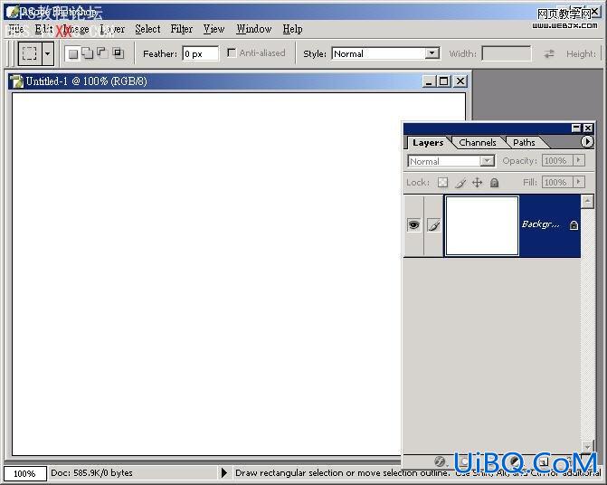Open the Layers panel options menu arrow

[x=587, y=142]
